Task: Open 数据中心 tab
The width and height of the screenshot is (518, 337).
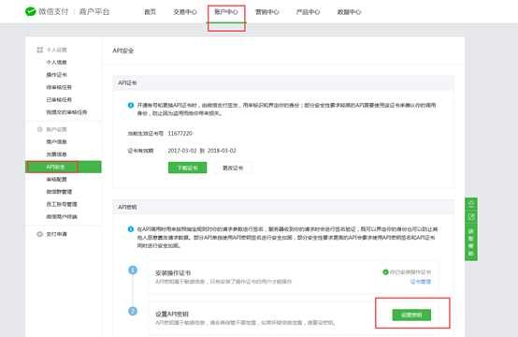Action: pyautogui.click(x=349, y=12)
